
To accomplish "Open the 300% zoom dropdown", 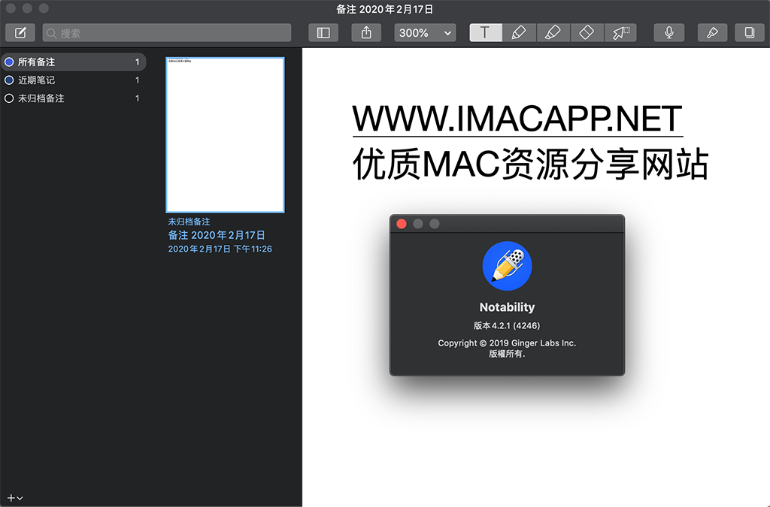I will click(425, 33).
